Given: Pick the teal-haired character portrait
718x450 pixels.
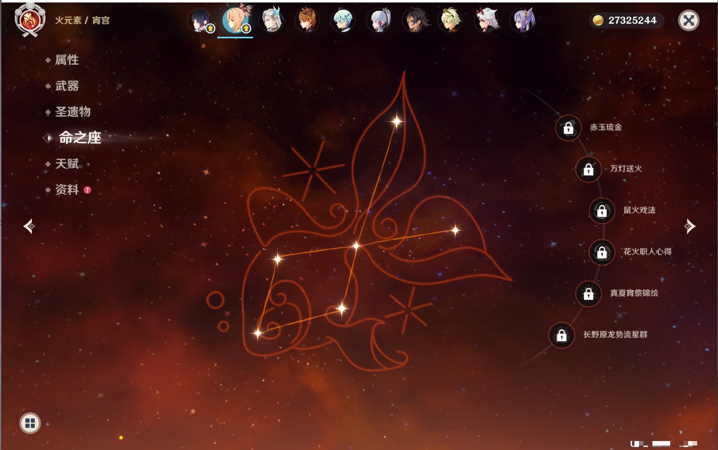Looking at the screenshot, I should 343,20.
